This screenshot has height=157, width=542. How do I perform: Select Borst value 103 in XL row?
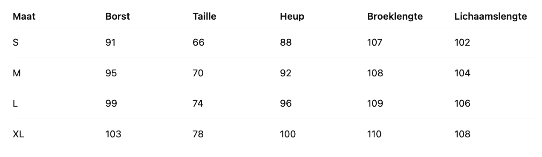pos(113,134)
